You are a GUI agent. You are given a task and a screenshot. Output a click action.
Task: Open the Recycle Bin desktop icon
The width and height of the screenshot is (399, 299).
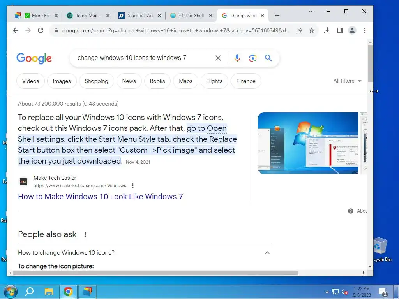click(381, 250)
